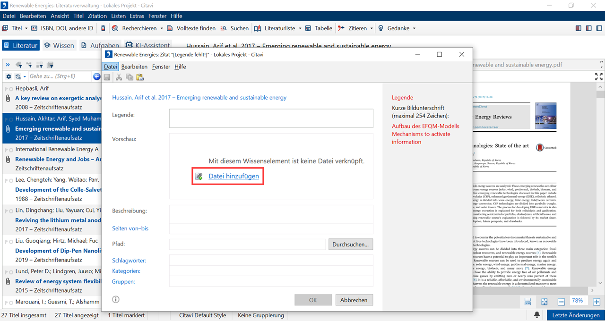Click the PDF fullscreen expand icon
605x321 pixels.
click(598, 76)
